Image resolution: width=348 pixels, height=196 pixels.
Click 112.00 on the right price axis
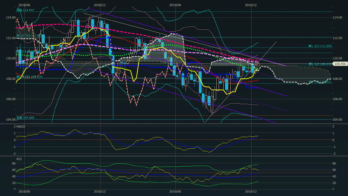pos(337,38)
